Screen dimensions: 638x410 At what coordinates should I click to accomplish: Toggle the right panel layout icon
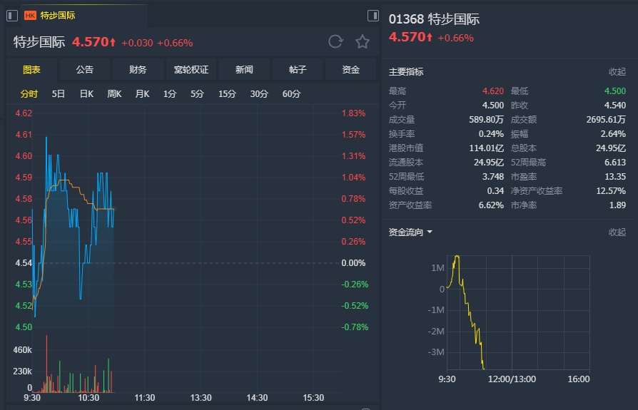(x=373, y=15)
